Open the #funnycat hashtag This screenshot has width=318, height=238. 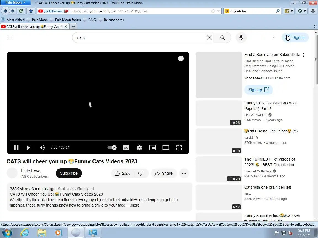85,189
